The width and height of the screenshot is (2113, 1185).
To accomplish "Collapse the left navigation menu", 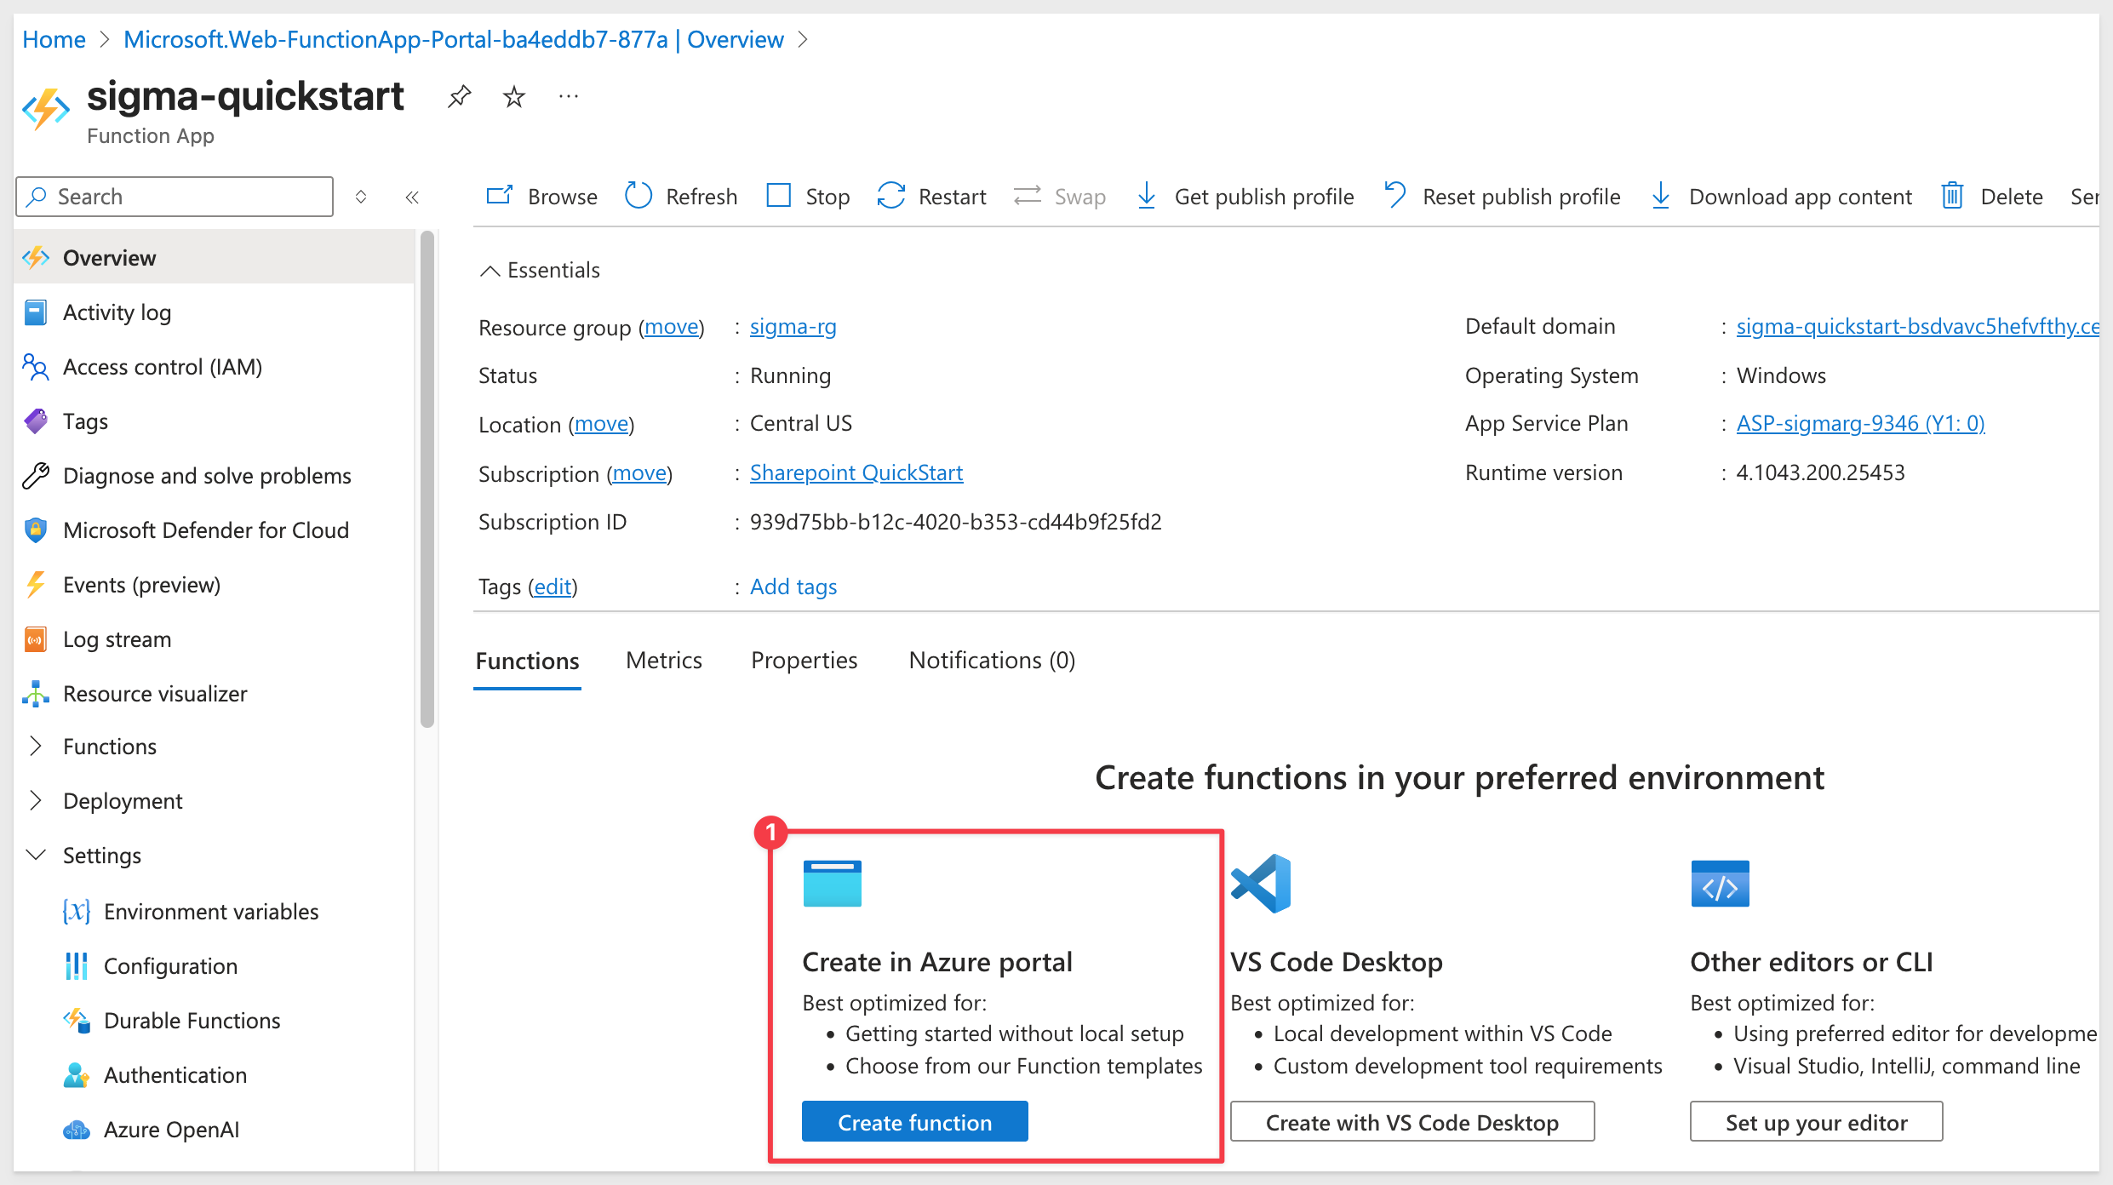I will click(412, 197).
